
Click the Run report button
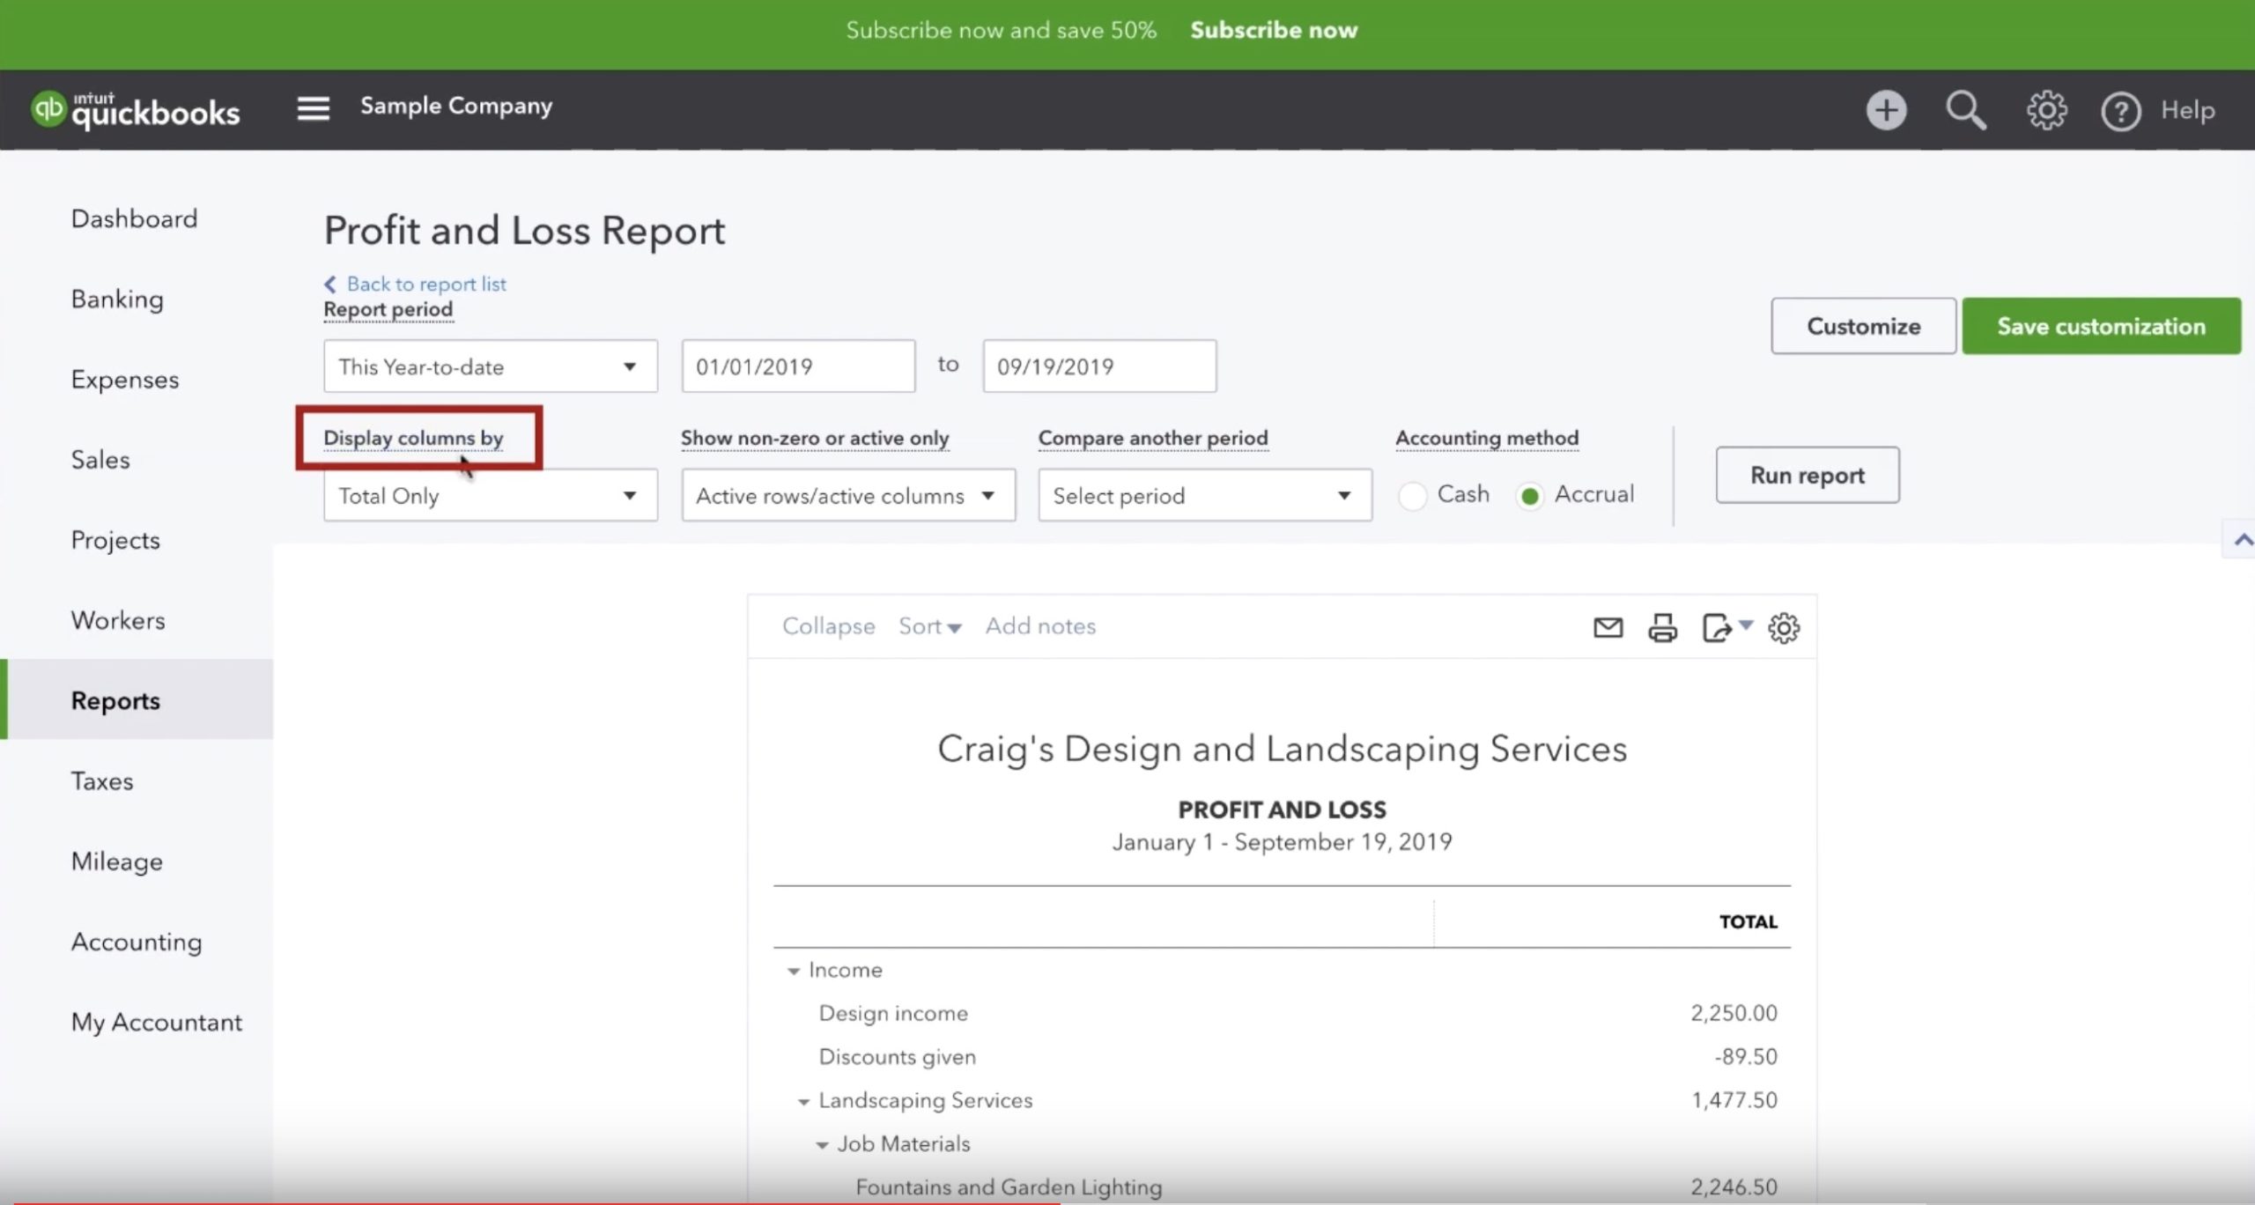(1808, 475)
